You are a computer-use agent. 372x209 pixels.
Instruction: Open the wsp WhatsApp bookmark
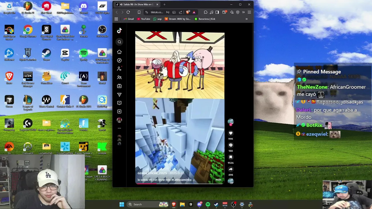pyautogui.click(x=157, y=19)
